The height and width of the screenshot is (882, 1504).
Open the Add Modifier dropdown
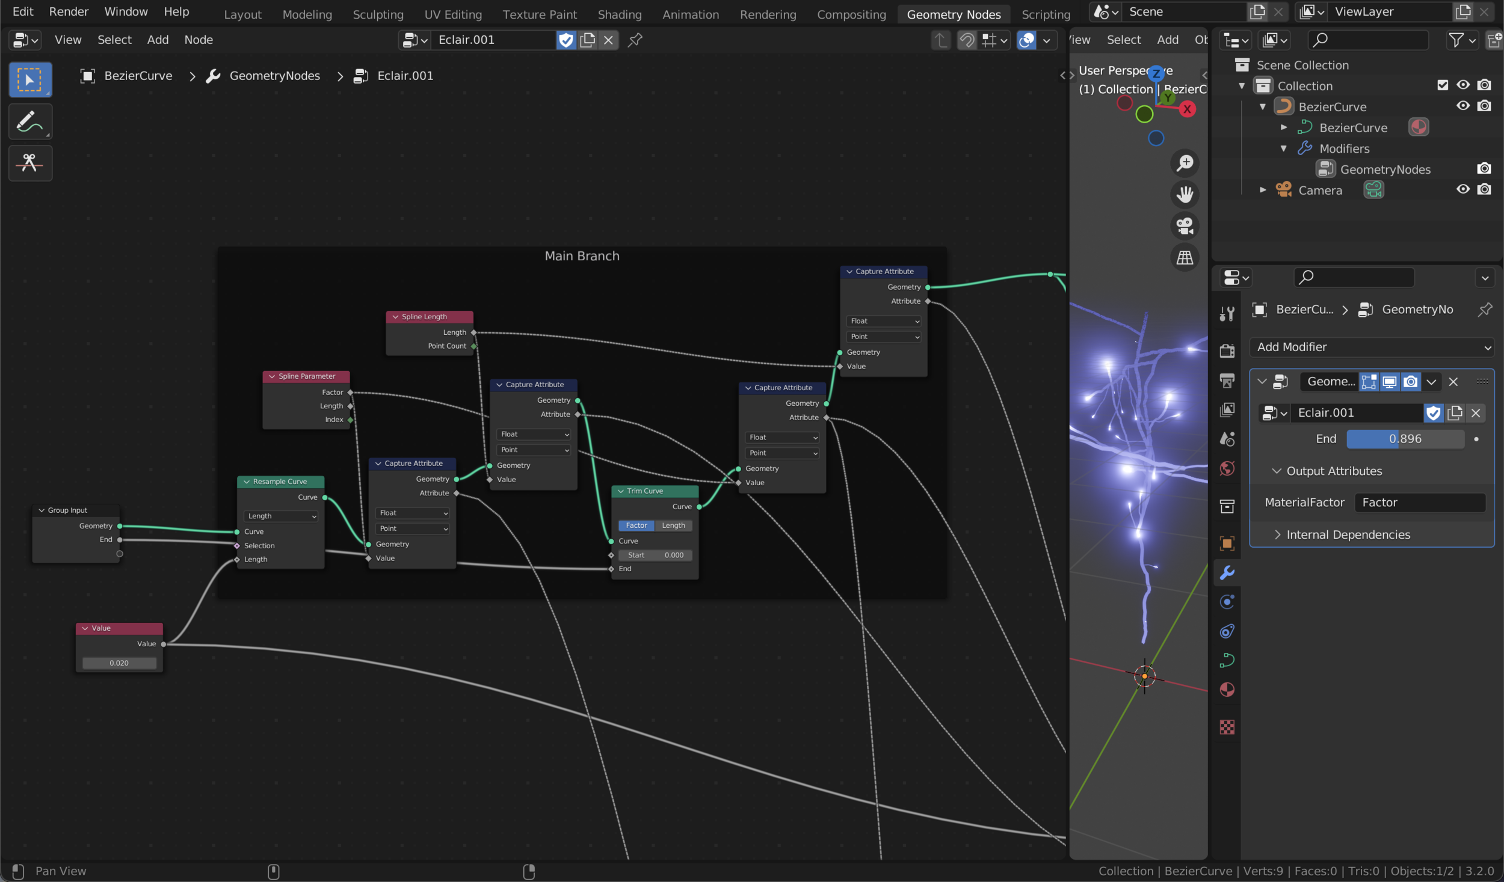[1371, 347]
